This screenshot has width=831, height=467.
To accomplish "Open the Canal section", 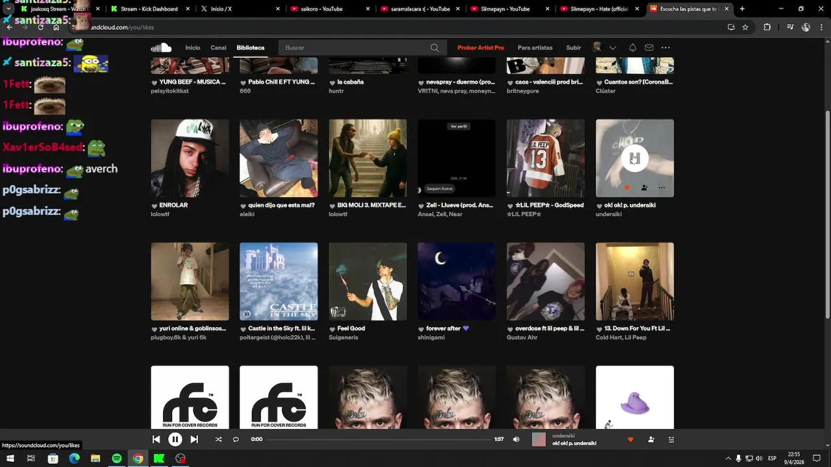I will tap(218, 47).
